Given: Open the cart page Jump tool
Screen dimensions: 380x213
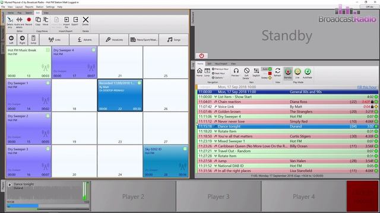Looking at the screenshot, I should pyautogui.click(x=33, y=40).
